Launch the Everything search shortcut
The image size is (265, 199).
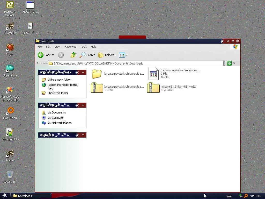point(10,113)
